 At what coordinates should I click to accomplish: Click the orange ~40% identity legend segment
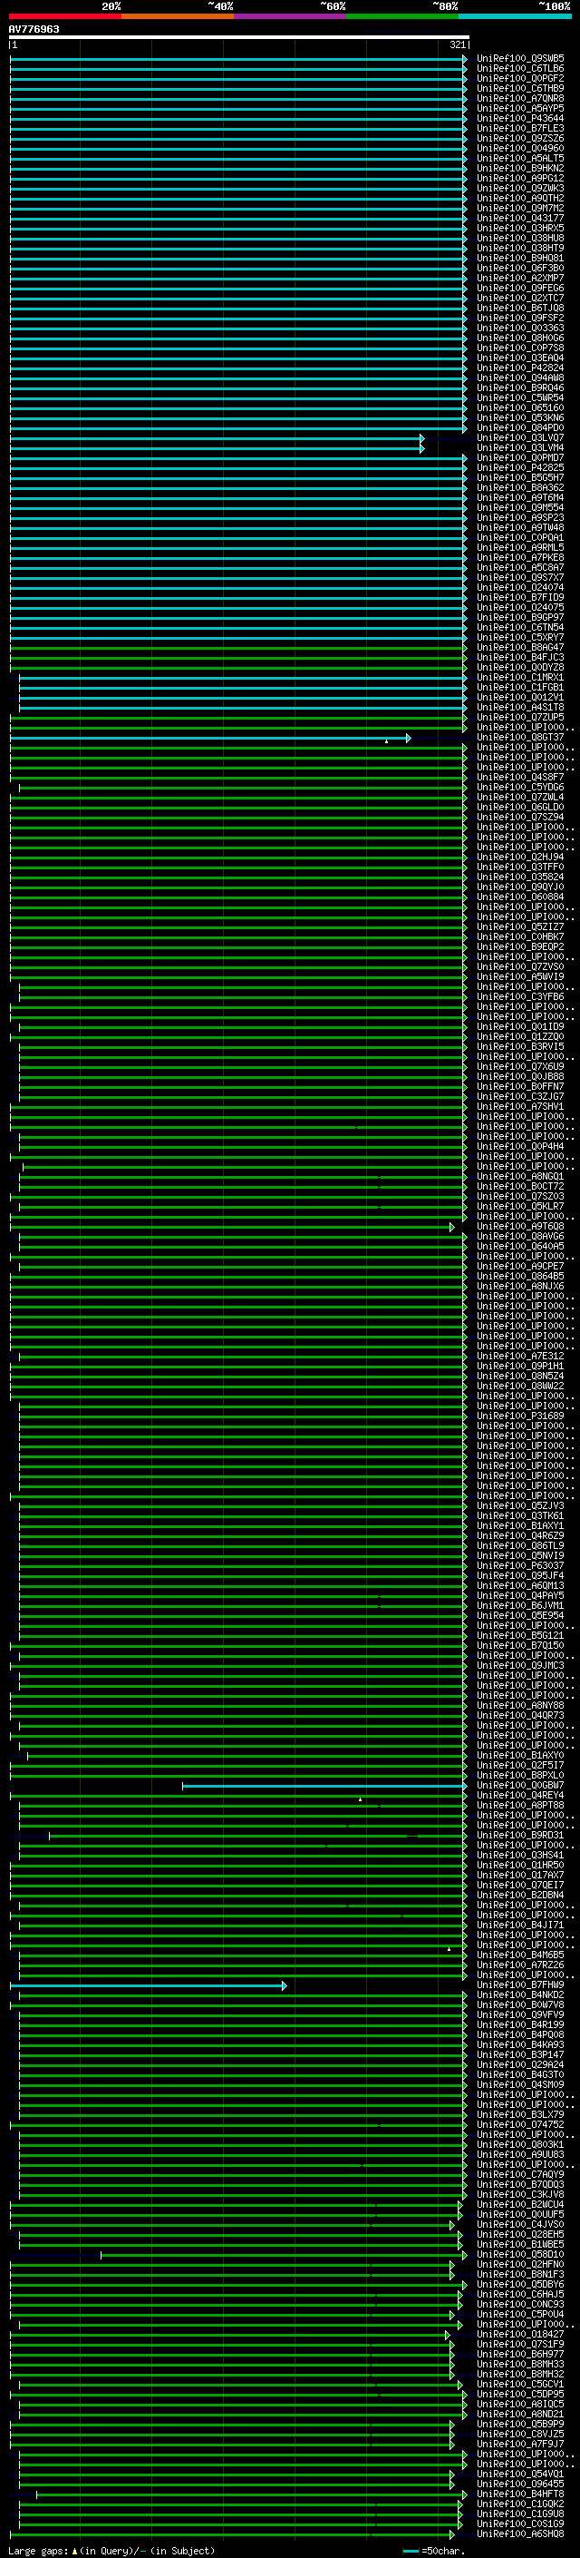(x=178, y=16)
